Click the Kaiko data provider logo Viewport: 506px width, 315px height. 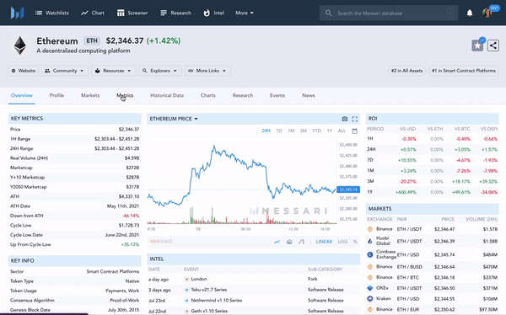(x=161, y=242)
